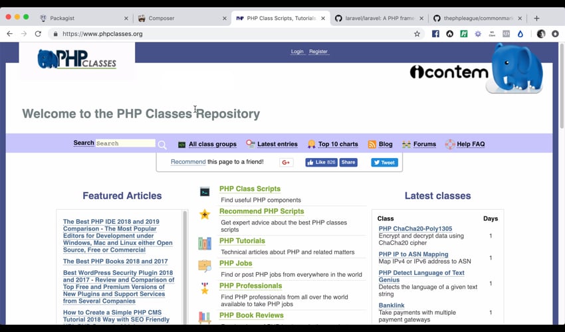Open the Register link
565x332 pixels.
tap(318, 52)
